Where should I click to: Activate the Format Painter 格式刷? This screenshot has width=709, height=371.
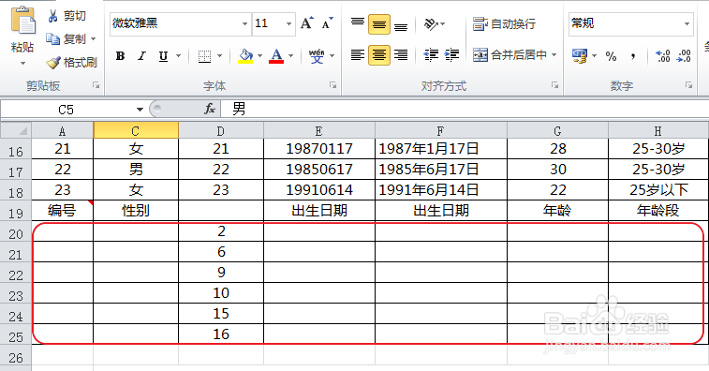click(72, 63)
